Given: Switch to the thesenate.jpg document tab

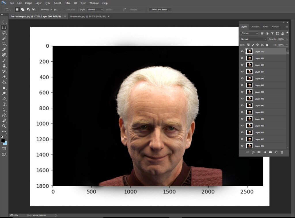Looking at the screenshot, I should point(88,16).
